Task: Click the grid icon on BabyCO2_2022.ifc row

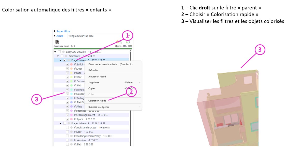Action: coord(100,52)
